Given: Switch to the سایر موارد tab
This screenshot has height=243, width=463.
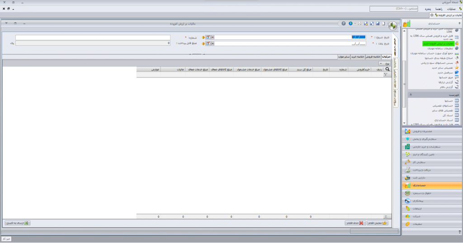Looking at the screenshot, I should 344,57.
